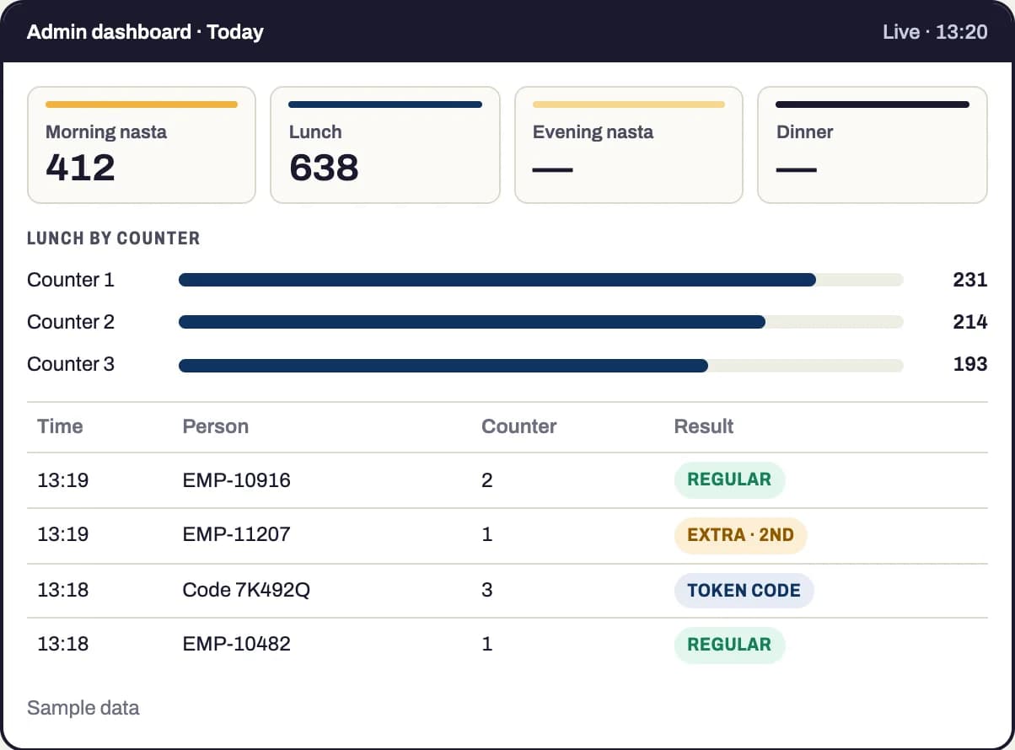This screenshot has width=1015, height=750.
Task: Click the Counter 2 label
Action: pos(71,322)
